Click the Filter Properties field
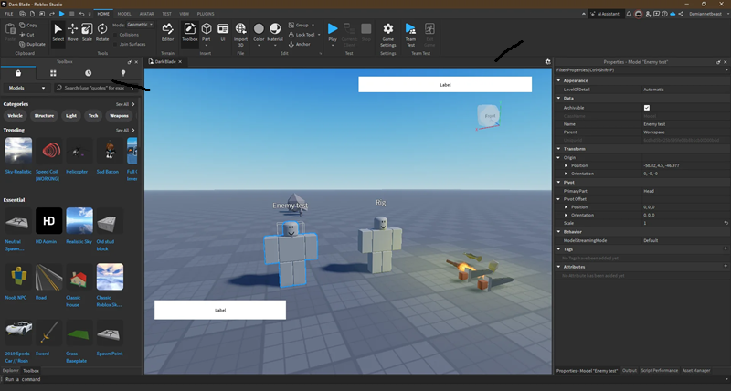Screen dimensions: 731x391 click(641, 70)
